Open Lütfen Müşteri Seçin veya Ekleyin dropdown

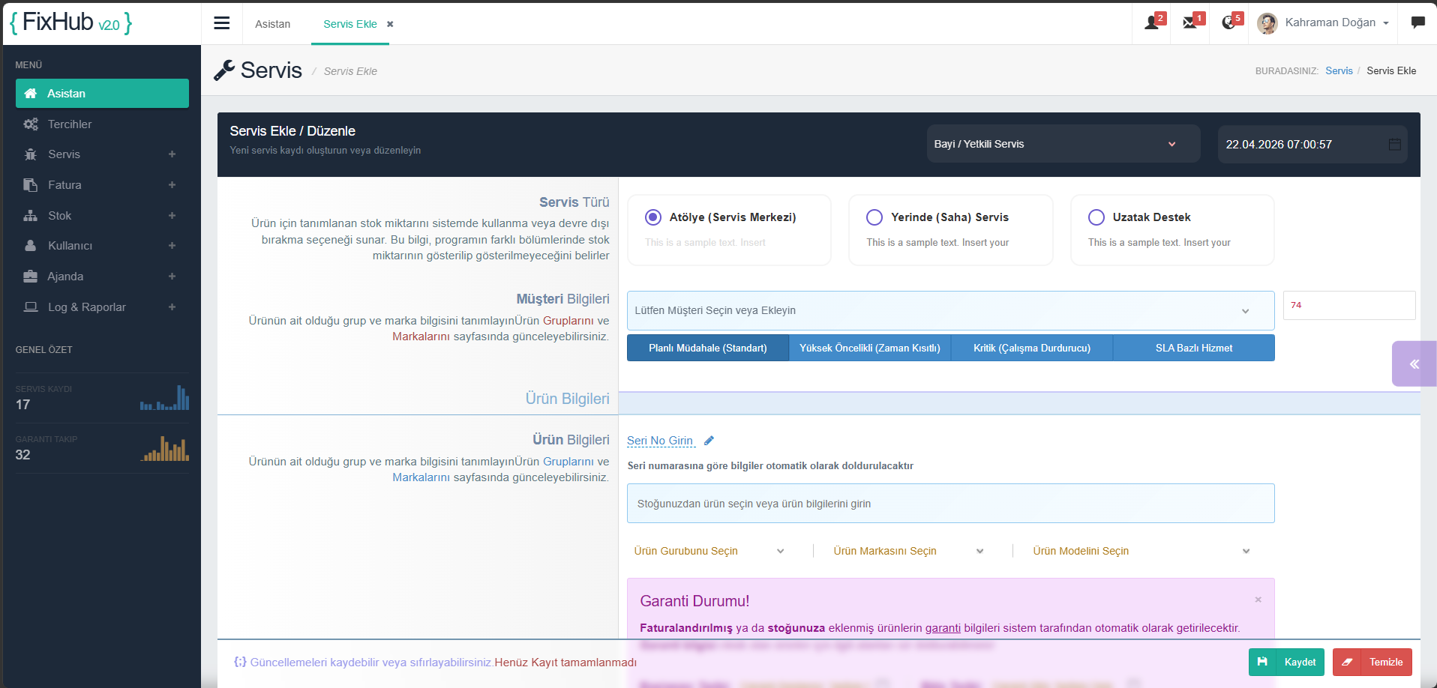[950, 310]
